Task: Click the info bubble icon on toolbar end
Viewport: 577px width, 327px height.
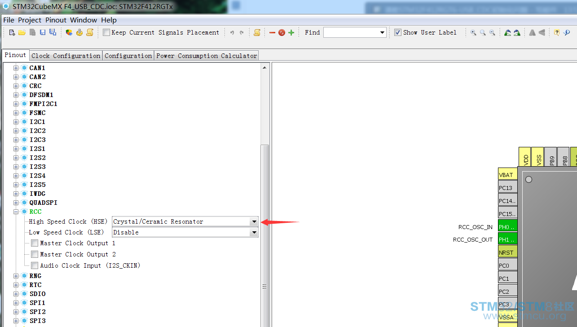Action: pos(567,32)
